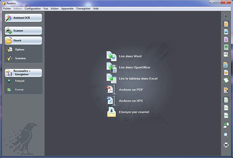Launch the Assistant OCR wizard
This screenshot has width=233, height=158.
23,18
